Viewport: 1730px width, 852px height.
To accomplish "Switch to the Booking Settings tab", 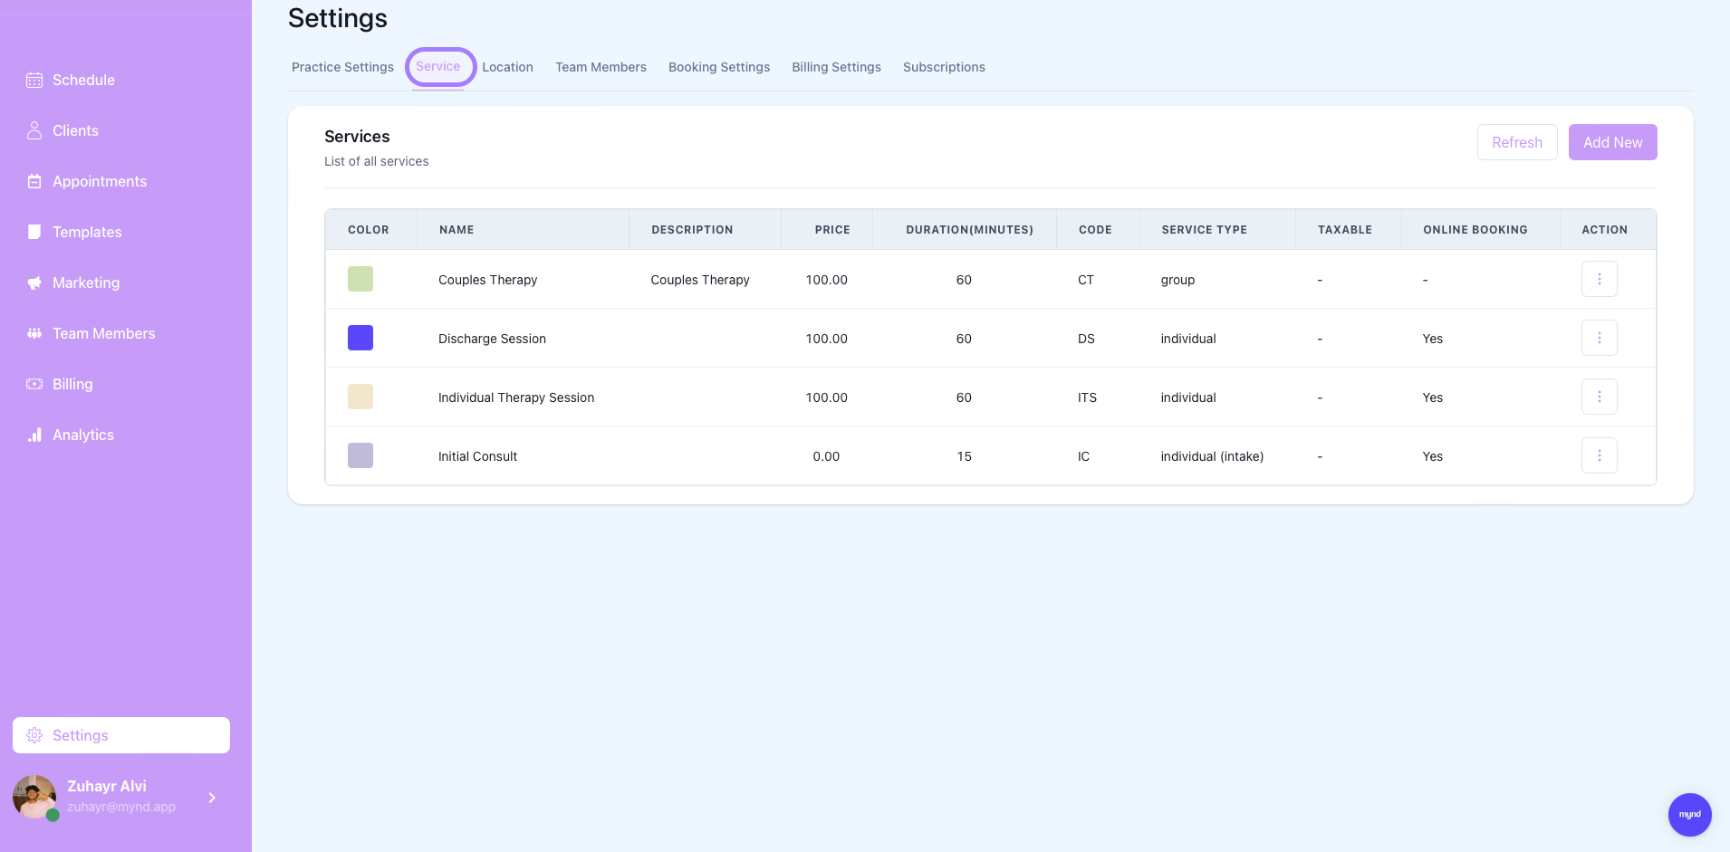I will point(718,67).
